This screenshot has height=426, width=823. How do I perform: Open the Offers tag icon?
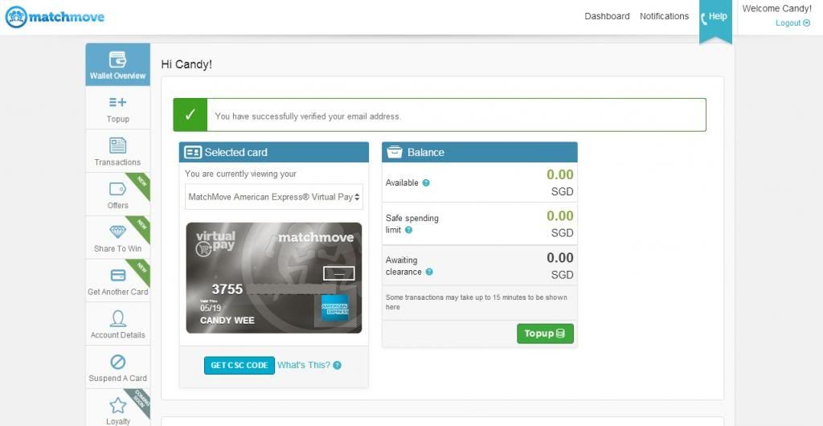click(117, 189)
